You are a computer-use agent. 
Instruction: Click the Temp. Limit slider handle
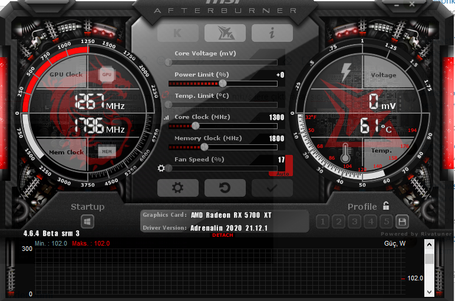point(169,104)
